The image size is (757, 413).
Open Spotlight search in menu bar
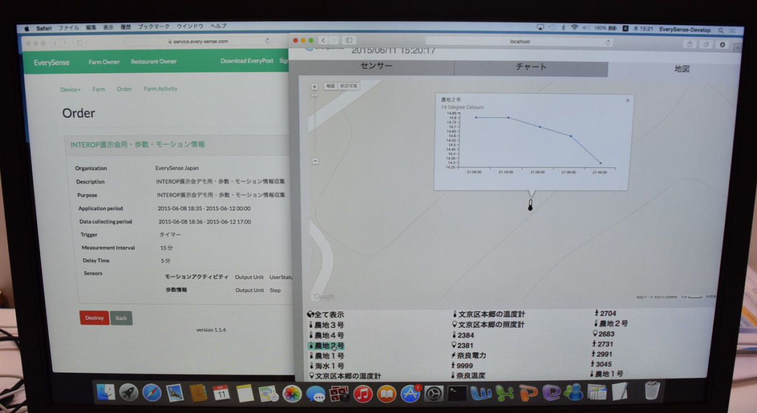click(x=720, y=30)
